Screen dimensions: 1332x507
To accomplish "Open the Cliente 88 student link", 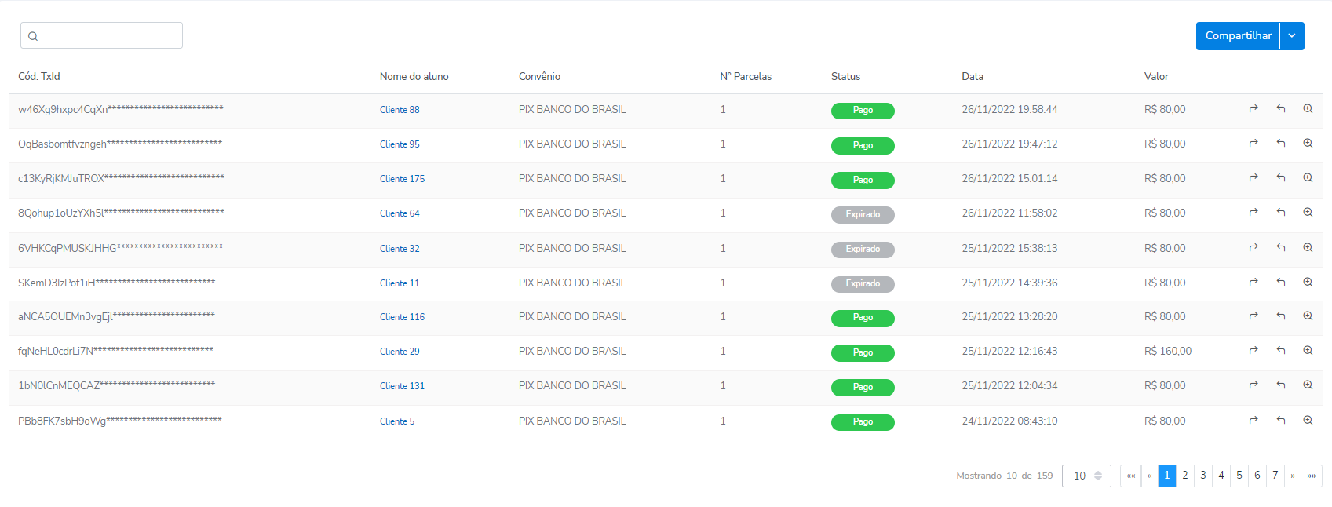I will (x=400, y=110).
